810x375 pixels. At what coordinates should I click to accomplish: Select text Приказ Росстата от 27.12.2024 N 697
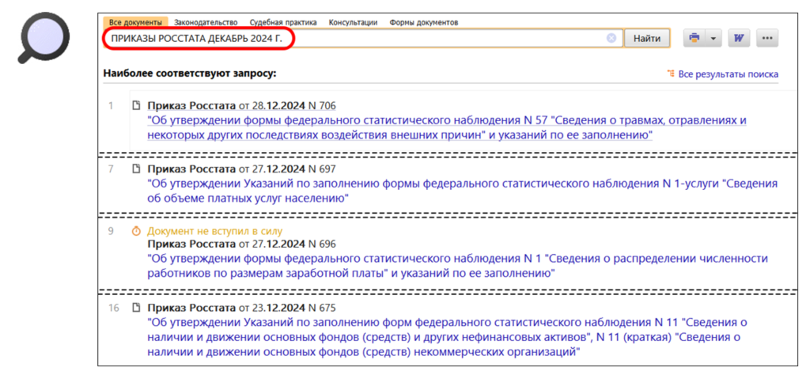pyautogui.click(x=241, y=169)
